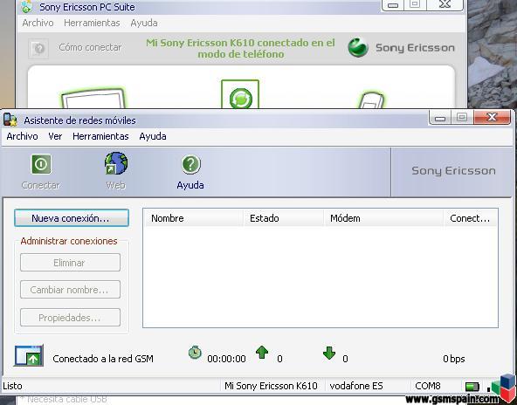Click the Cambiar nombre button
This screenshot has height=405, width=517.
70,289
